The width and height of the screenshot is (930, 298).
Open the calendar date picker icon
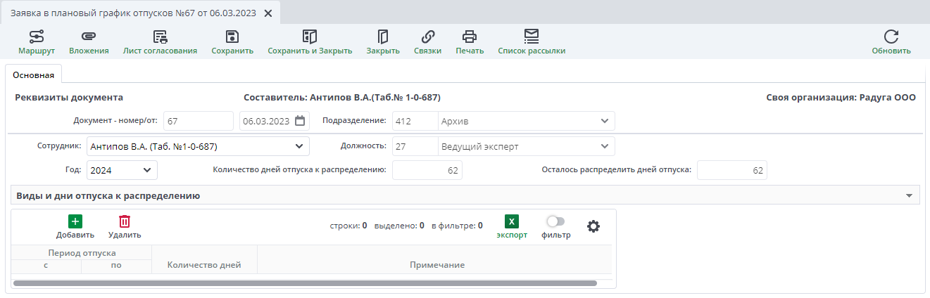point(301,121)
